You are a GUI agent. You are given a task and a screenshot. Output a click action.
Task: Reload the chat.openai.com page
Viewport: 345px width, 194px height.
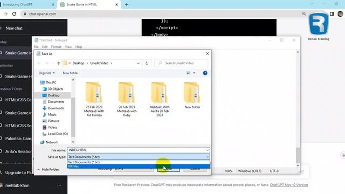[x=15, y=14]
